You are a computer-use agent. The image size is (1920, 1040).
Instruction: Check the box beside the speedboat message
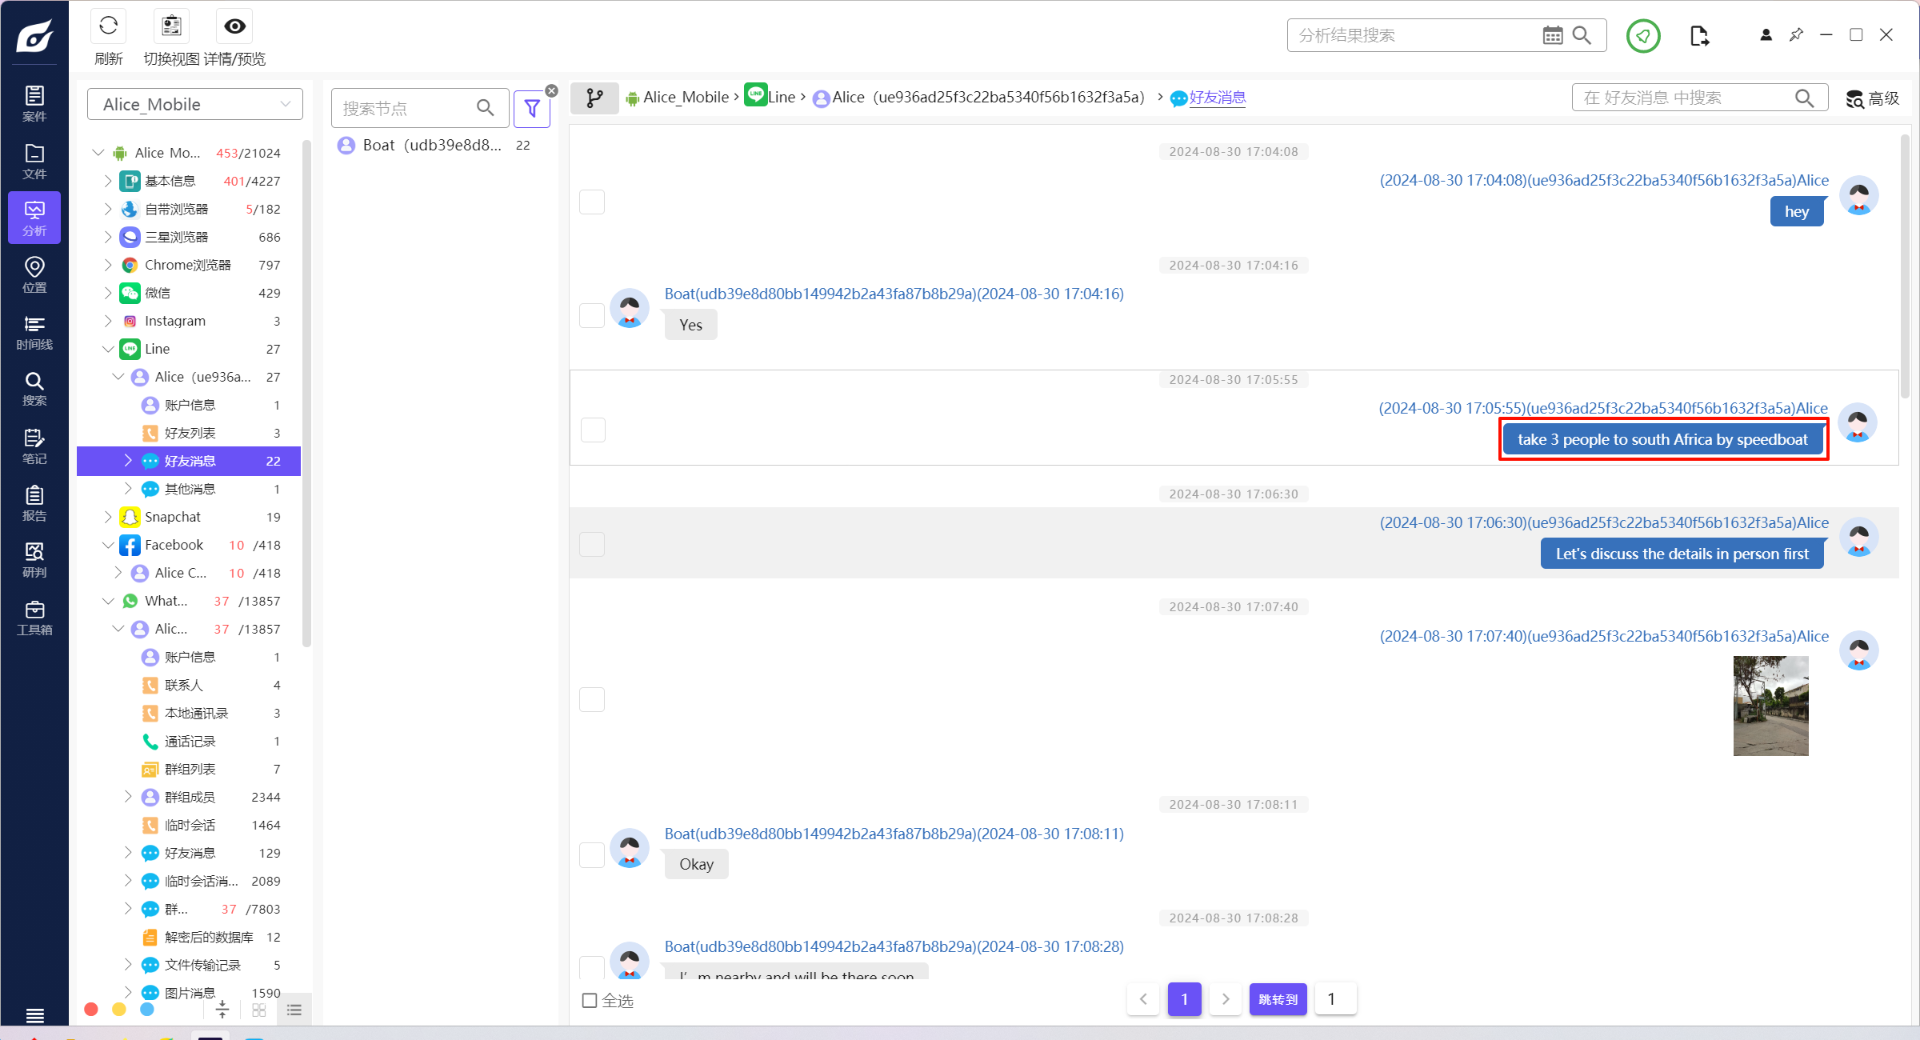(x=593, y=430)
